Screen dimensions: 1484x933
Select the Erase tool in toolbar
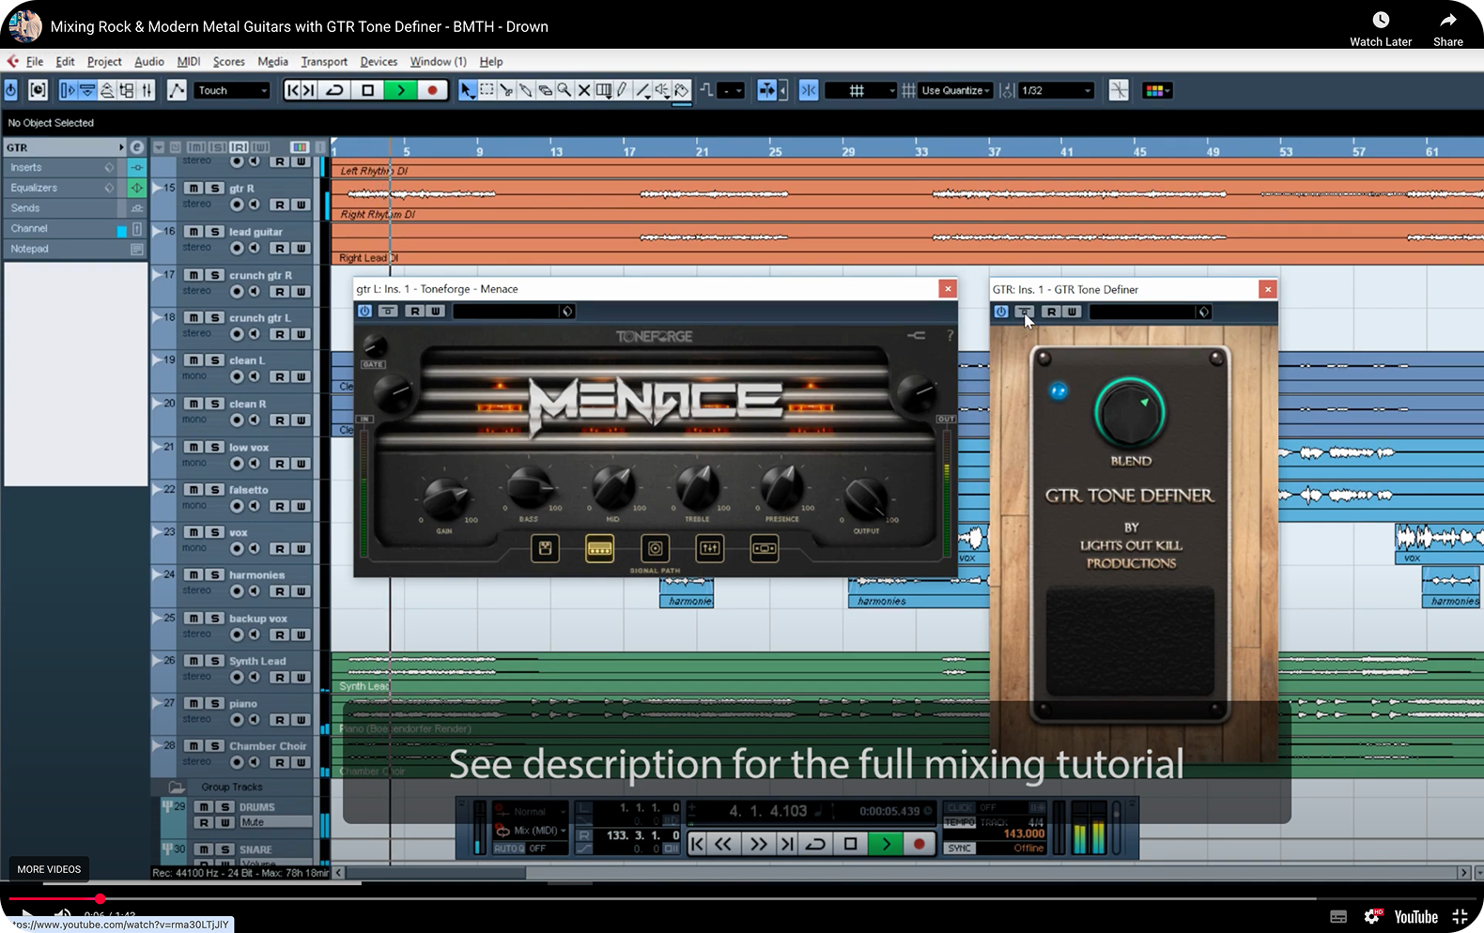pos(545,90)
